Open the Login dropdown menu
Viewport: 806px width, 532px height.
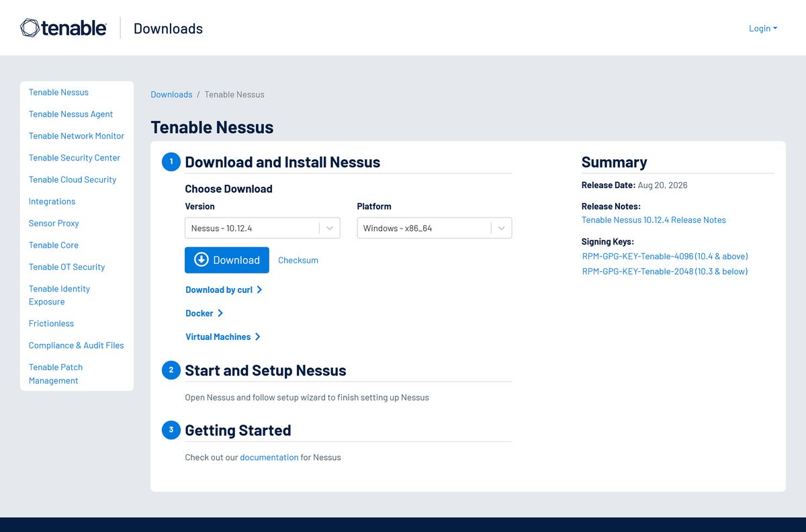763,28
